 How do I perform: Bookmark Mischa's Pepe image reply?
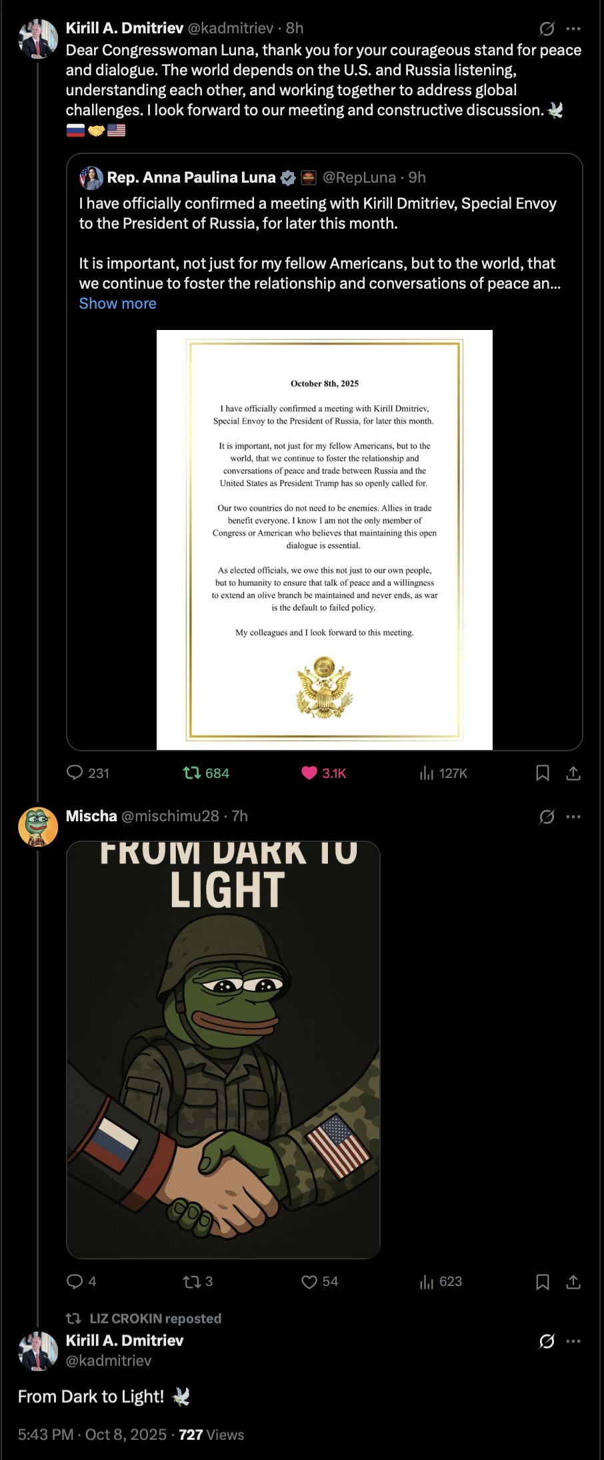pos(543,1281)
